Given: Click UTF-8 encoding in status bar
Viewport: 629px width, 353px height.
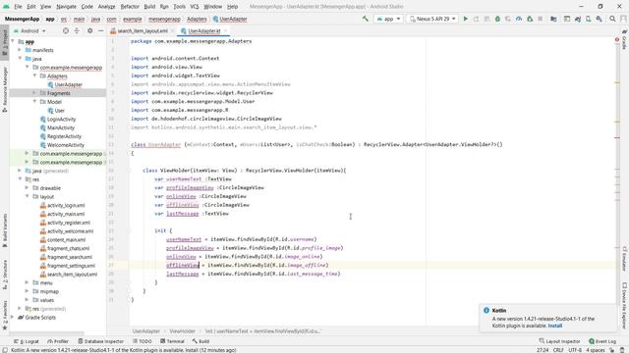Looking at the screenshot, I should click(x=575, y=350).
